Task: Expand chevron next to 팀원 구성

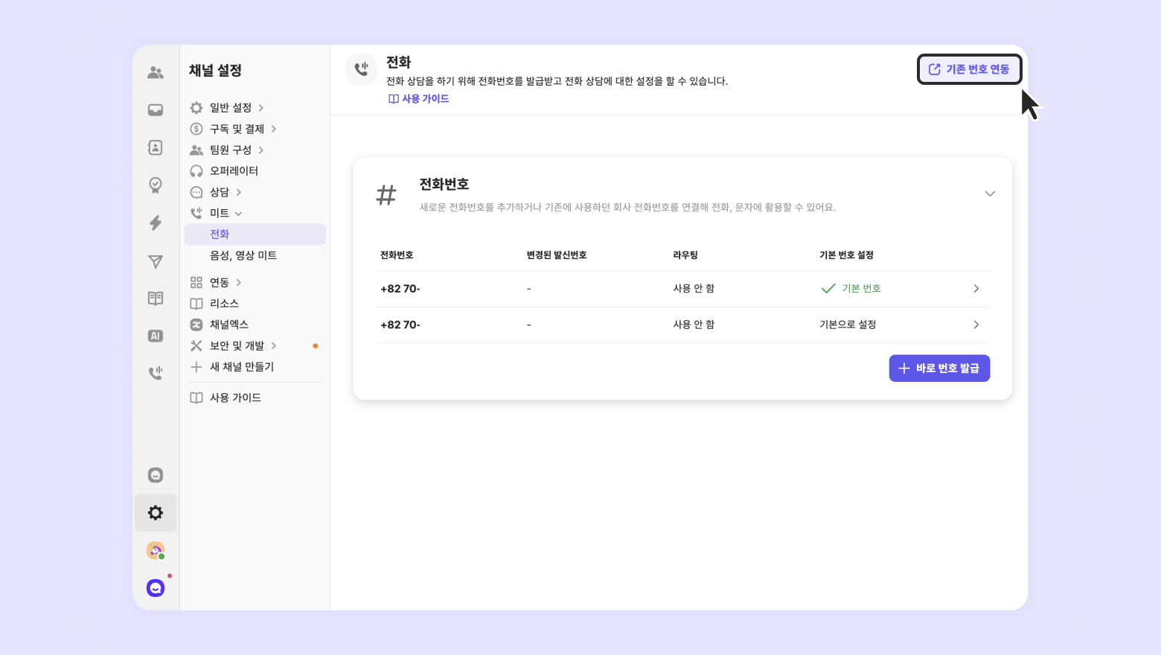Action: 261,150
